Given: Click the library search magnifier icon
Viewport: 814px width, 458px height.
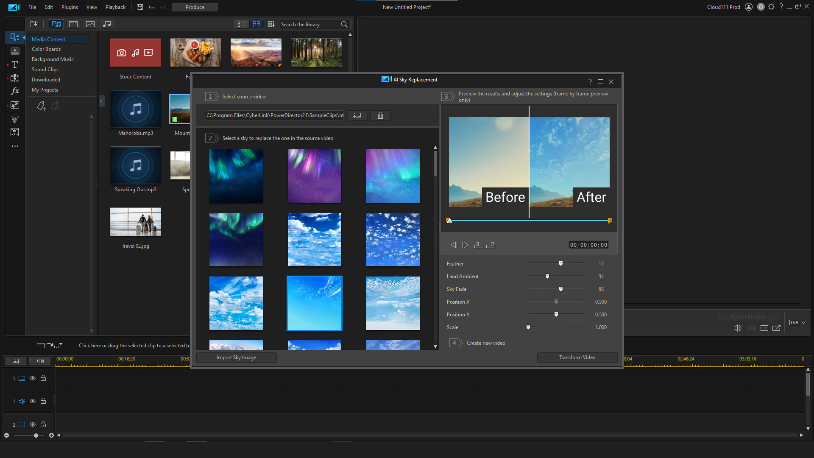Looking at the screenshot, I should pyautogui.click(x=344, y=24).
